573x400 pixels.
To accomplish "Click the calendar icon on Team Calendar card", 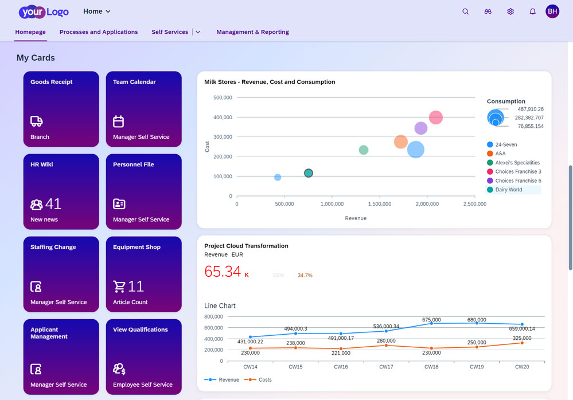I will (x=119, y=121).
